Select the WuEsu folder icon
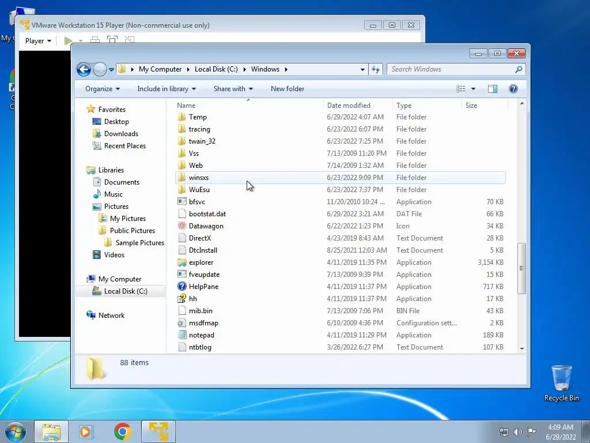Screen dimensions: 590x443 pyautogui.click(x=181, y=189)
